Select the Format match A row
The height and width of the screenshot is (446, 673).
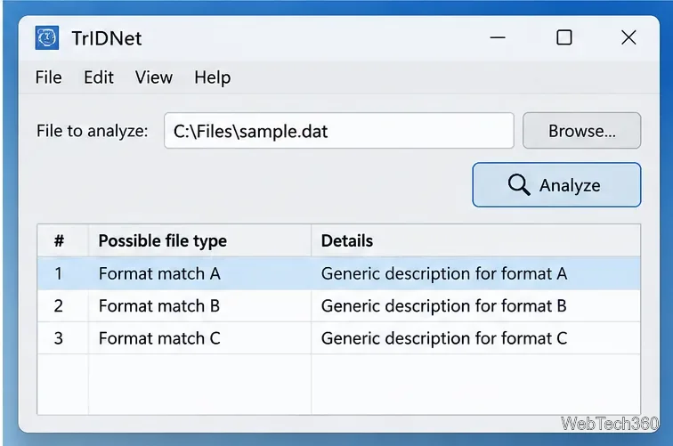(338, 273)
